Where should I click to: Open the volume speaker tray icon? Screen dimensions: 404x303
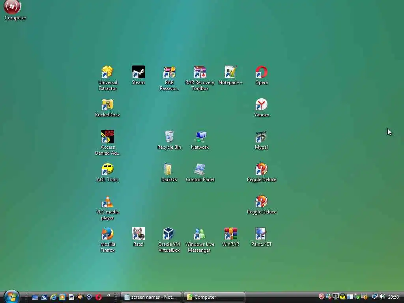[x=382, y=297]
